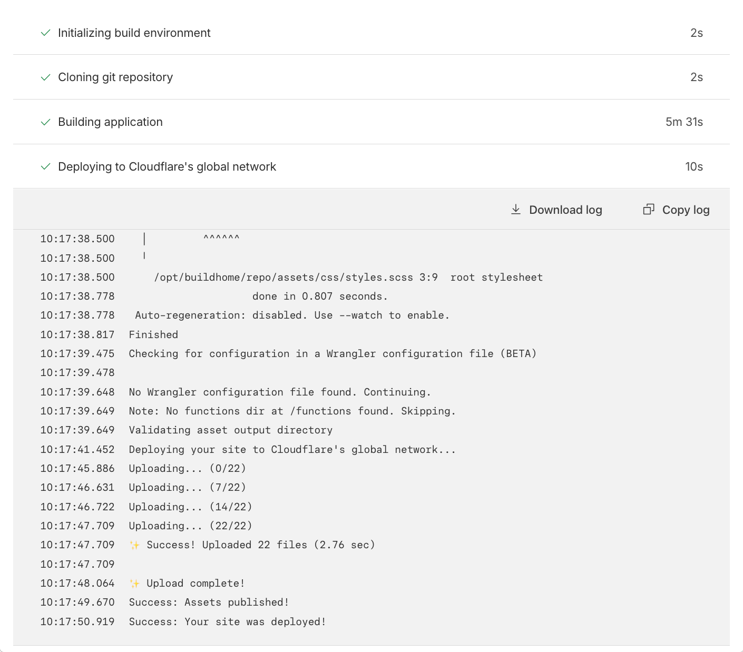Expand the Cloning git repository step

coord(371,77)
